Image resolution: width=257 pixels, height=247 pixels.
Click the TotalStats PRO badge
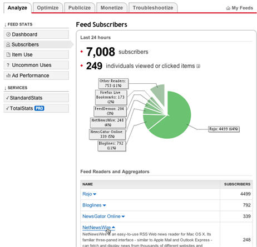pyautogui.click(x=39, y=108)
